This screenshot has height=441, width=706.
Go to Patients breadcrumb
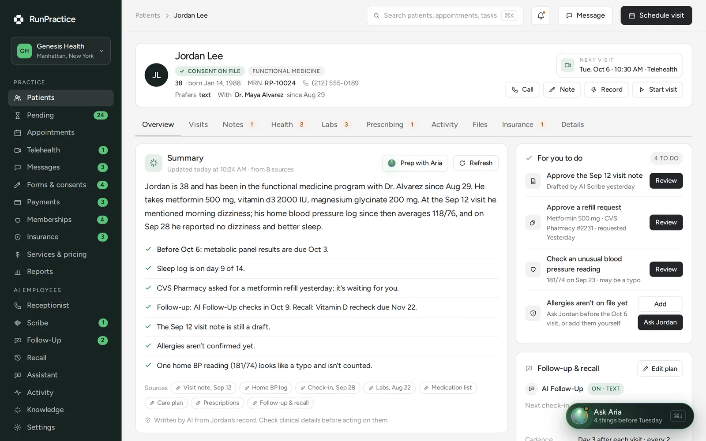pyautogui.click(x=147, y=15)
